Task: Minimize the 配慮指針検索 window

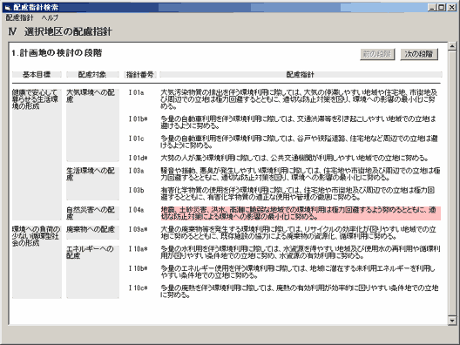Action: (x=432, y=7)
